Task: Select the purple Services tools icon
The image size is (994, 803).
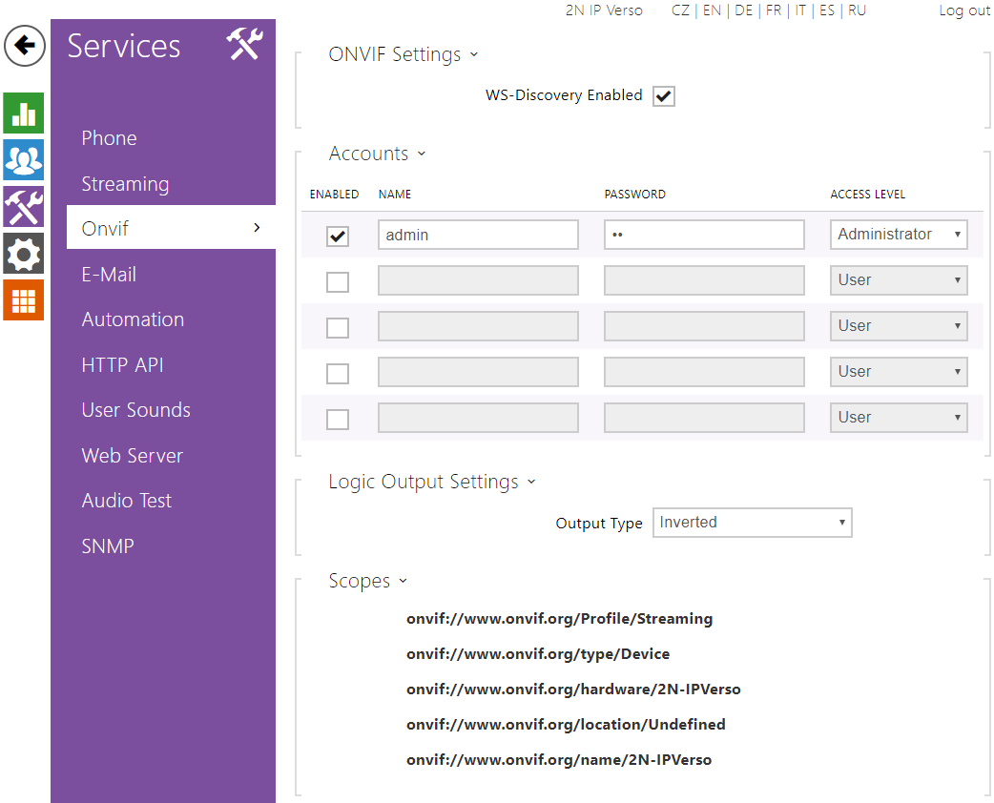Action: click(24, 206)
